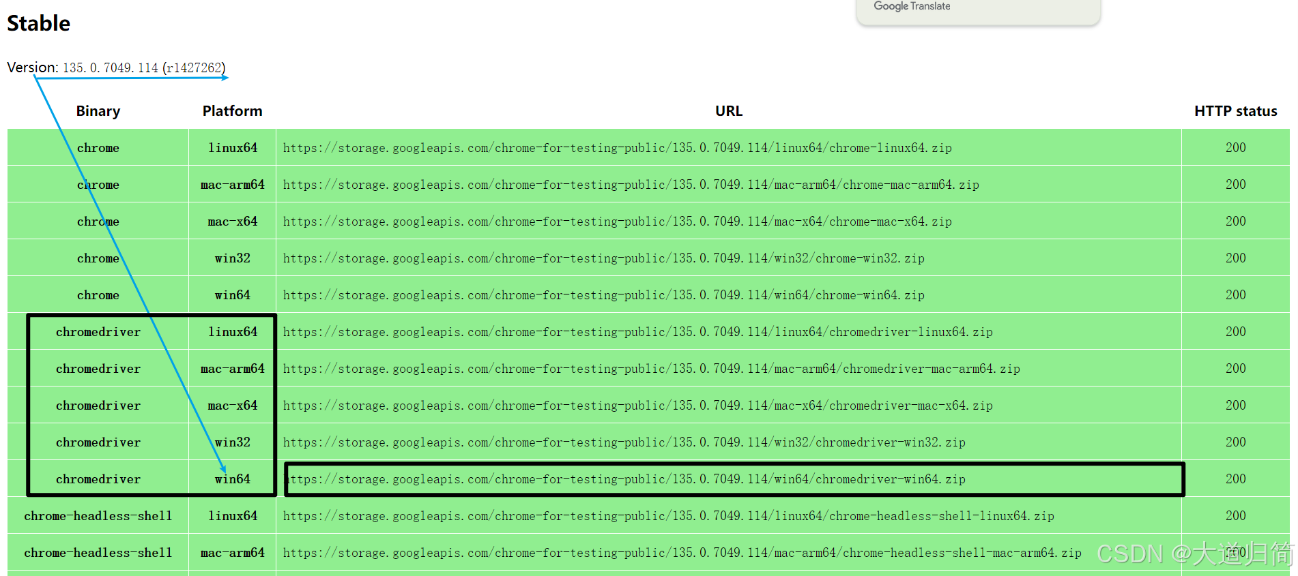Click the Google Translate popup
The image size is (1298, 576).
(x=978, y=11)
